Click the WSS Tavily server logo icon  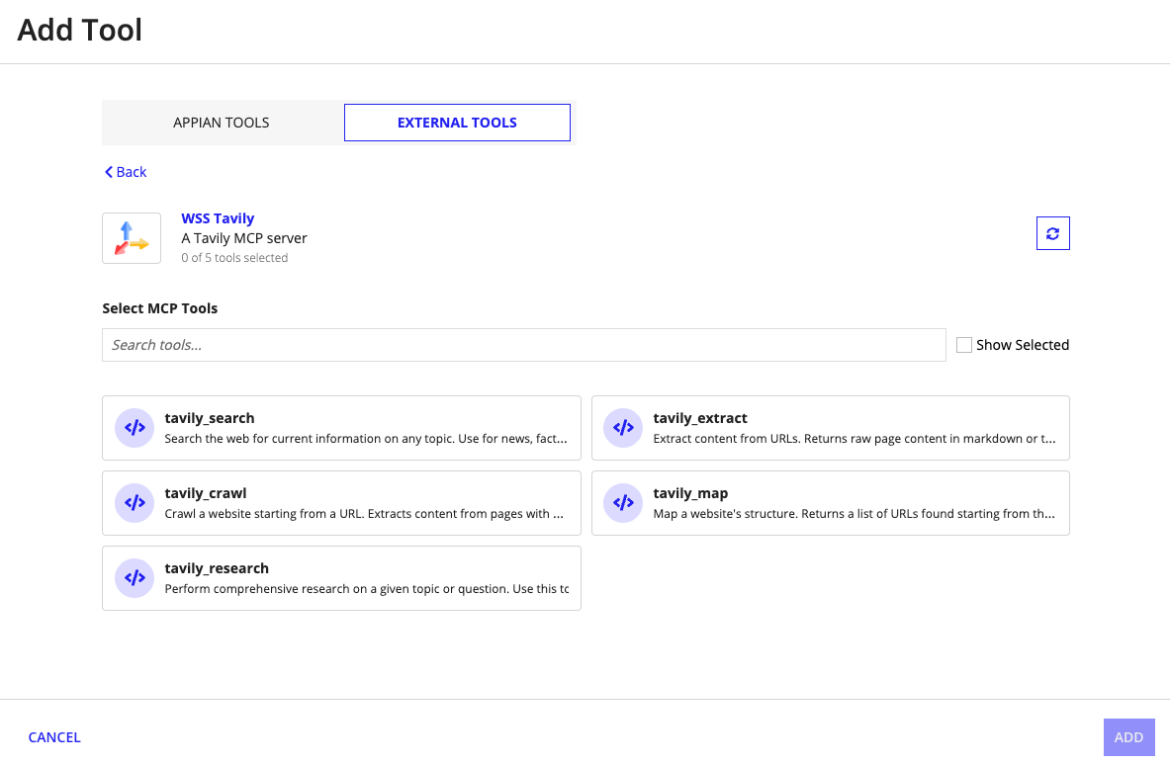point(132,238)
